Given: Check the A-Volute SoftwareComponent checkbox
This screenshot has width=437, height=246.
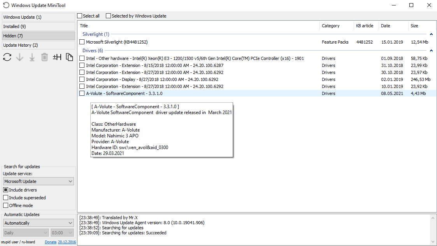Looking at the screenshot, I should (82, 93).
